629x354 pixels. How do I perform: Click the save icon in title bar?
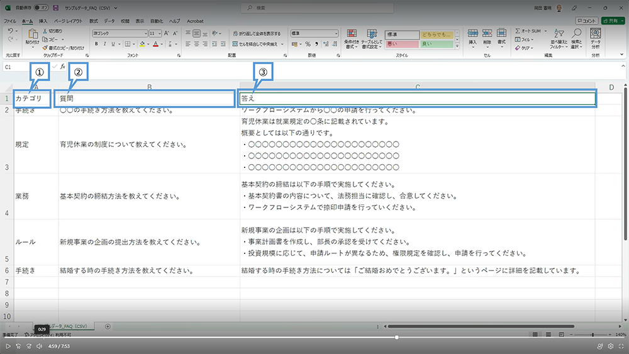pos(56,8)
